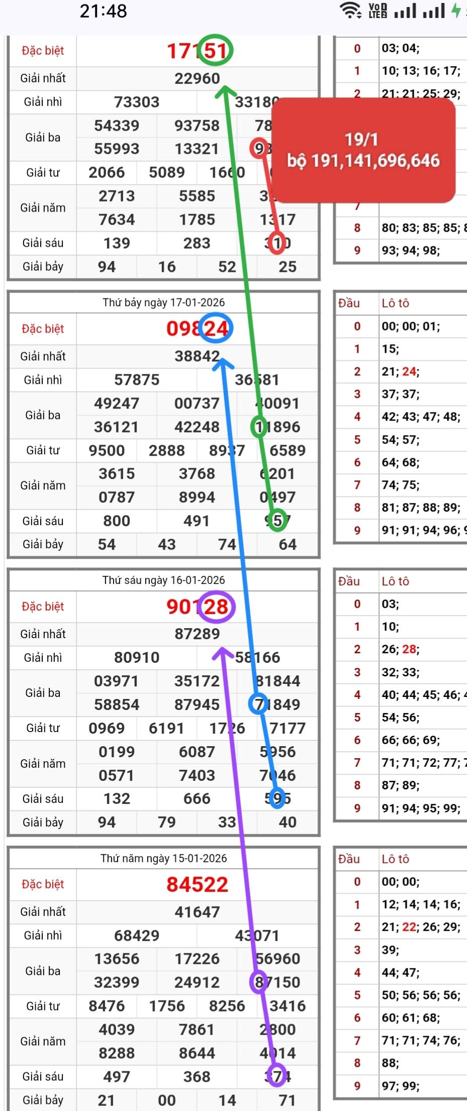
Task: Tap the battery charging bolt icon
Action: click(x=456, y=11)
